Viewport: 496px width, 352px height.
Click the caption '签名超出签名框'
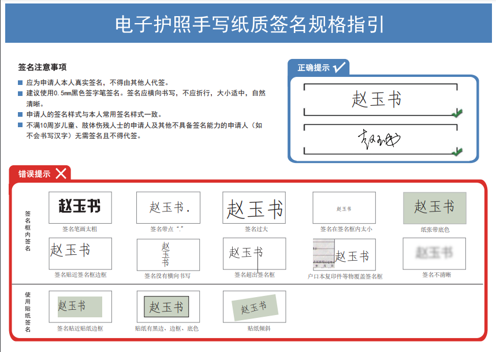(x=254, y=275)
